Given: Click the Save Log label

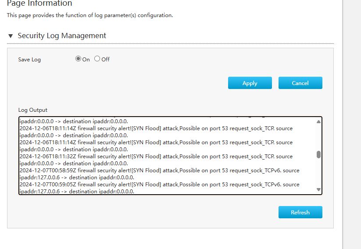Looking at the screenshot, I should [x=29, y=60].
